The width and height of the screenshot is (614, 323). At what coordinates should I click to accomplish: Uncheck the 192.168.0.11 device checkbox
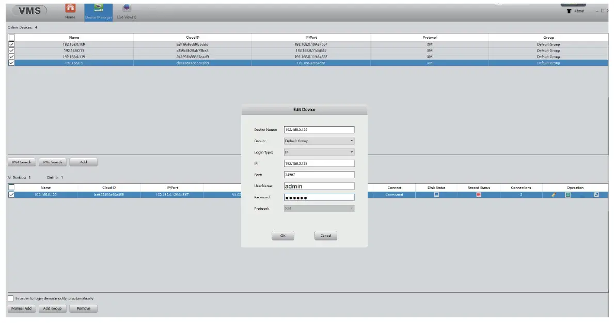pos(11,50)
